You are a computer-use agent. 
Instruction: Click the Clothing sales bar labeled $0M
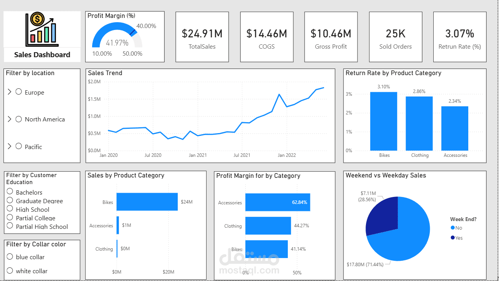[117, 249]
